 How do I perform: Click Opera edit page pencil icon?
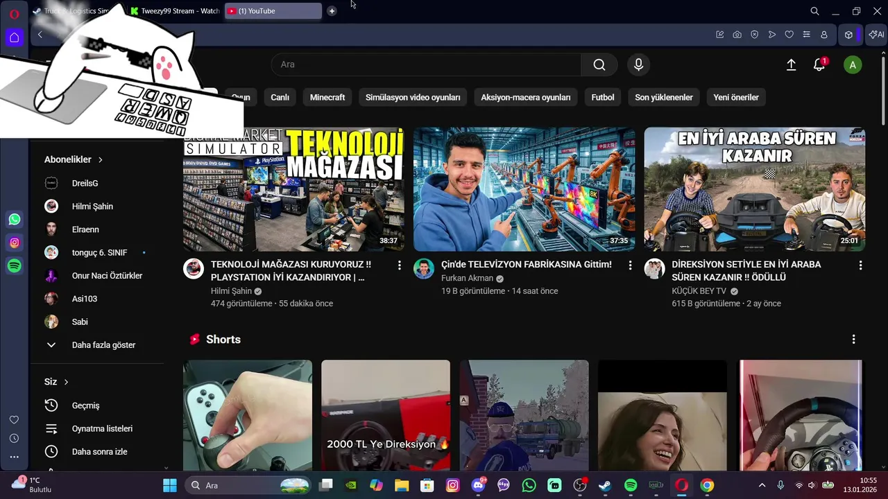(x=719, y=35)
